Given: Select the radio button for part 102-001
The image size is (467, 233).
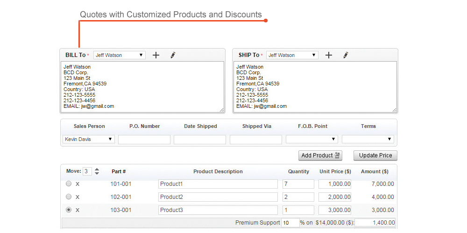Looking at the screenshot, I should click(69, 197).
